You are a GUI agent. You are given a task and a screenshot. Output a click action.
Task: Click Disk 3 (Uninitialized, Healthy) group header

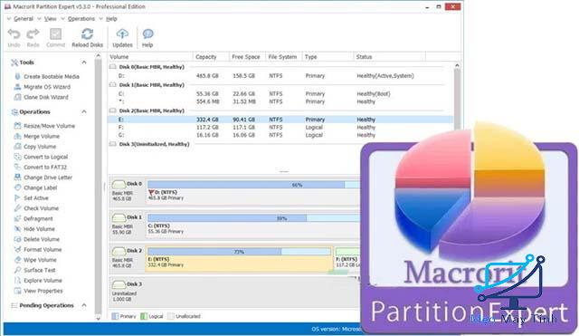[154, 144]
